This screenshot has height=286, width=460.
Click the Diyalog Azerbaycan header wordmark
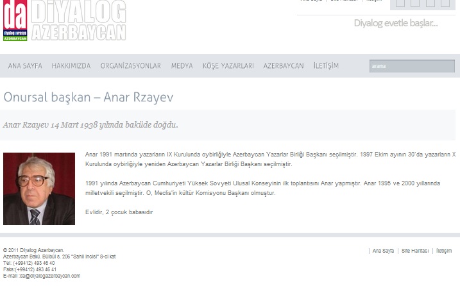(x=78, y=21)
